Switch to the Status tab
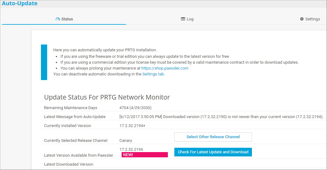 67,19
